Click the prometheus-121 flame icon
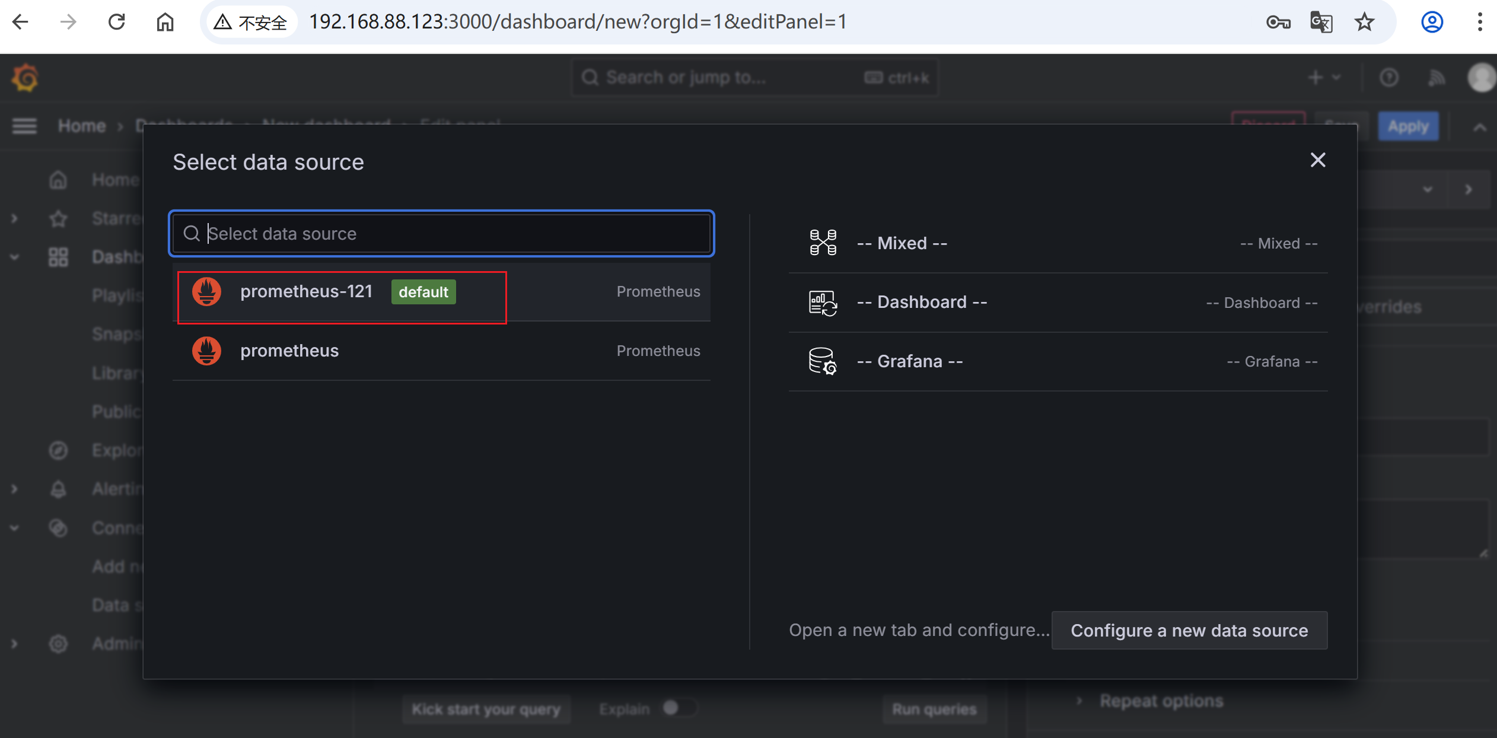This screenshot has height=738, width=1497. tap(206, 292)
